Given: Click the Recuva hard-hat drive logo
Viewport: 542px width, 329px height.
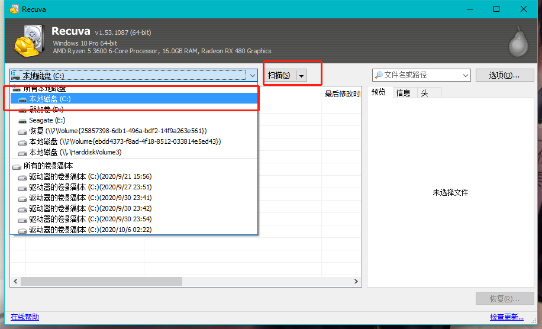Looking at the screenshot, I should pyautogui.click(x=29, y=40).
